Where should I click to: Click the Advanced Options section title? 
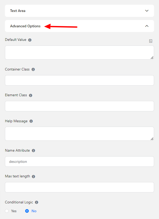(25, 26)
